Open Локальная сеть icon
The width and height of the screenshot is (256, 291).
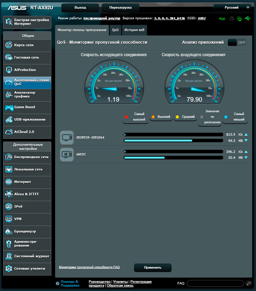[9, 169]
